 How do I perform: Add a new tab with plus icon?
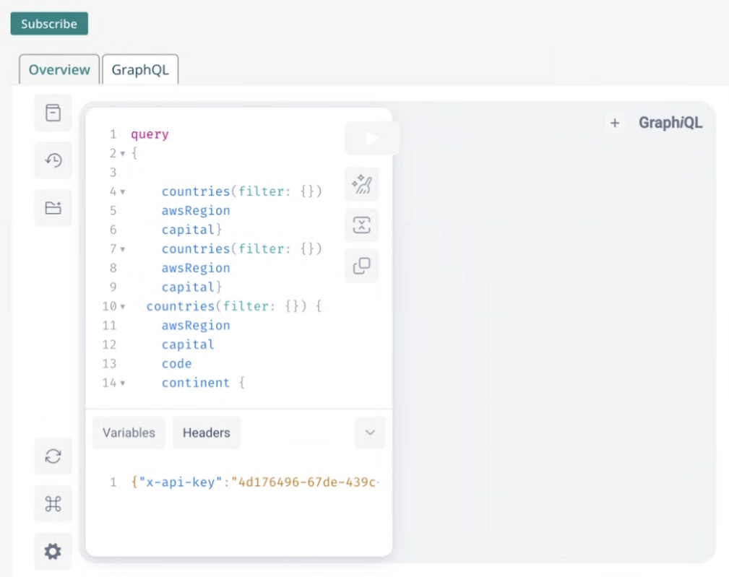tap(615, 123)
